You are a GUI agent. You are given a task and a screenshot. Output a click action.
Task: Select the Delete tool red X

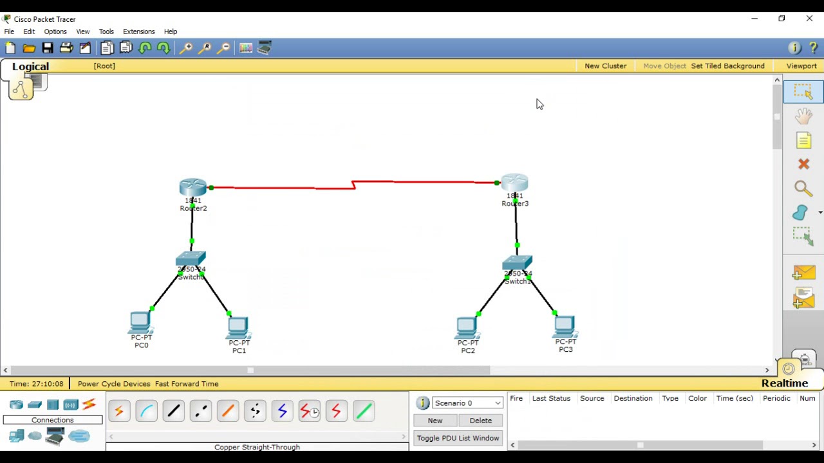[x=803, y=164]
